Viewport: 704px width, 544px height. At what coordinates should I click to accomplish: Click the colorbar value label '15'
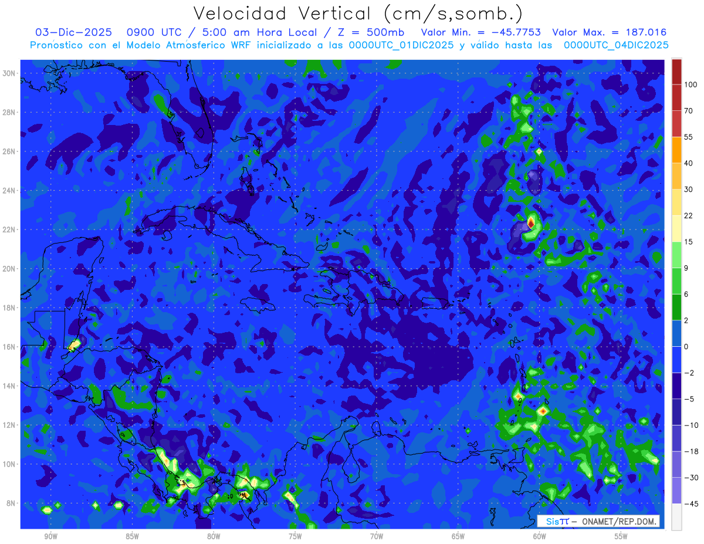click(689, 242)
